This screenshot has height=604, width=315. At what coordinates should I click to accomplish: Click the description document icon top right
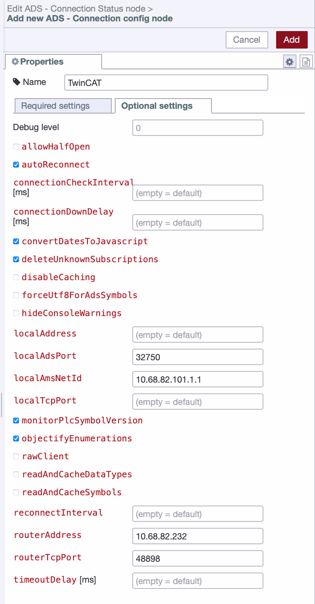click(306, 62)
